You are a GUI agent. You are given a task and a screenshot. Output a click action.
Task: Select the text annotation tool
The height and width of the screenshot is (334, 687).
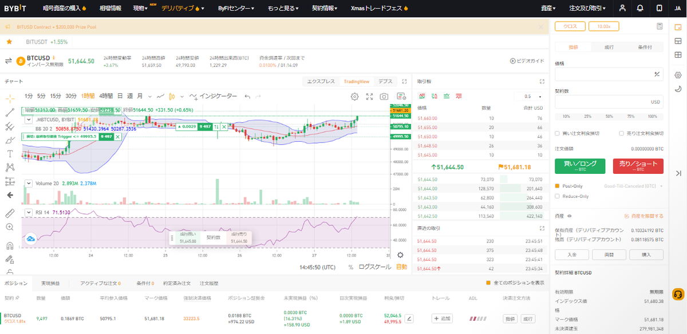point(10,153)
